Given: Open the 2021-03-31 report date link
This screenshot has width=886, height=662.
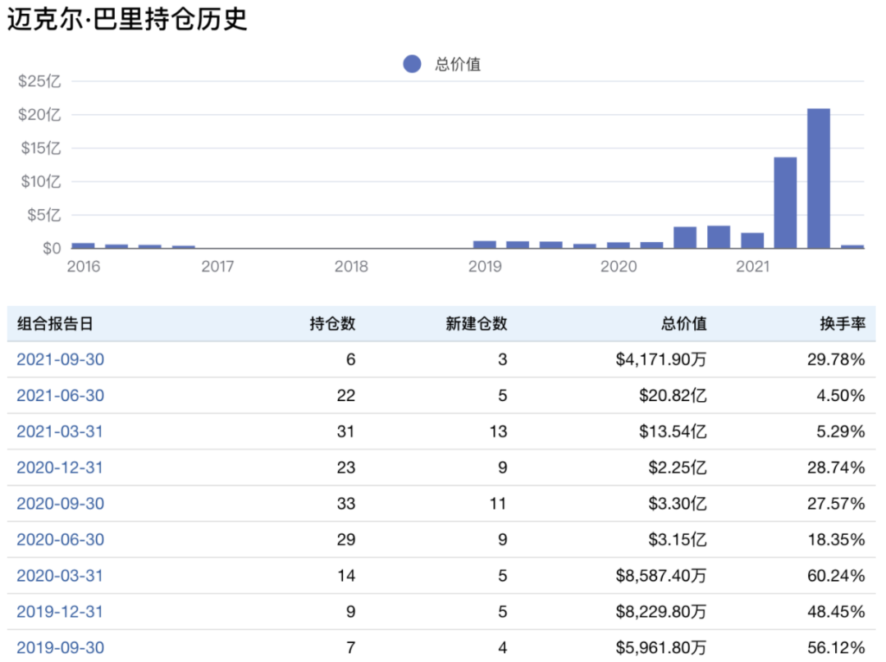Looking at the screenshot, I should (x=61, y=431).
